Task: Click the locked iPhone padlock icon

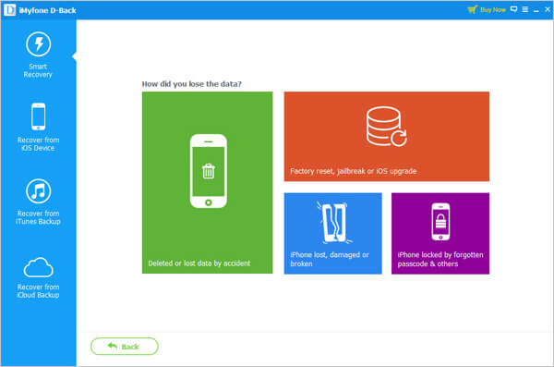Action: coord(440,222)
